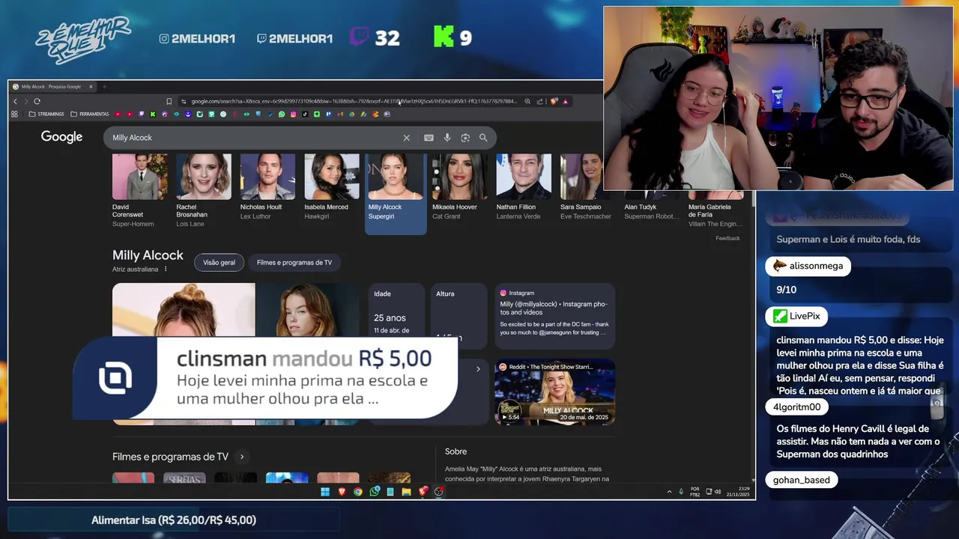
Task: Open the Windows Start menu
Action: click(x=325, y=492)
